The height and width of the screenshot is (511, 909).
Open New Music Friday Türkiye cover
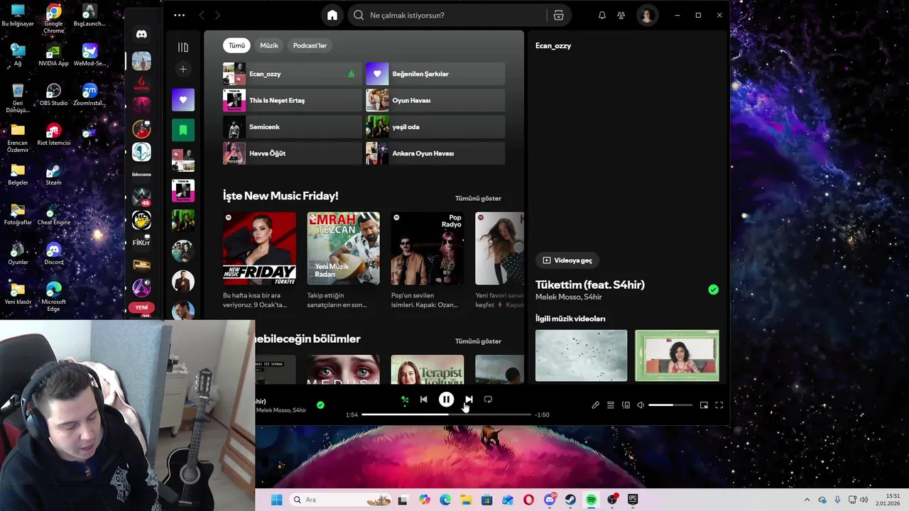point(259,248)
